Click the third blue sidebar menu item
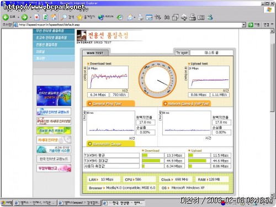 click(x=54, y=45)
